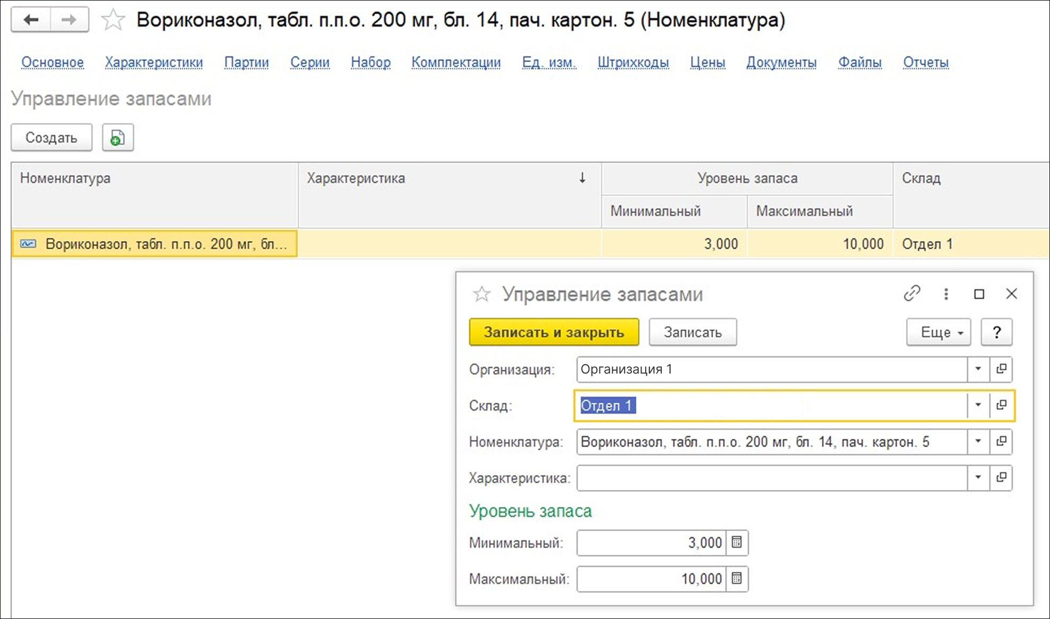Click into the Максимальный input field
The width and height of the screenshot is (1050, 619).
(x=651, y=579)
